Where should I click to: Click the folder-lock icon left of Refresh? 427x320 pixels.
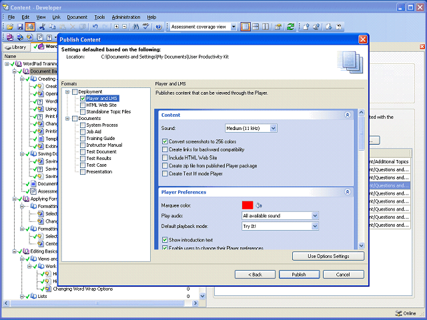(x=278, y=27)
